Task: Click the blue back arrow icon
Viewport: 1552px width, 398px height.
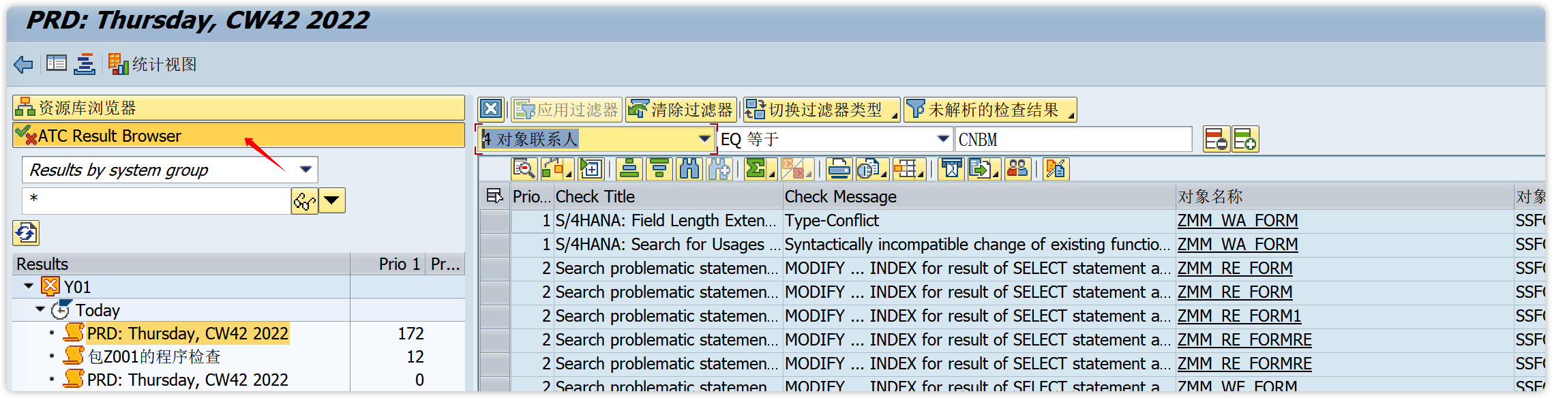Action: coord(23,65)
